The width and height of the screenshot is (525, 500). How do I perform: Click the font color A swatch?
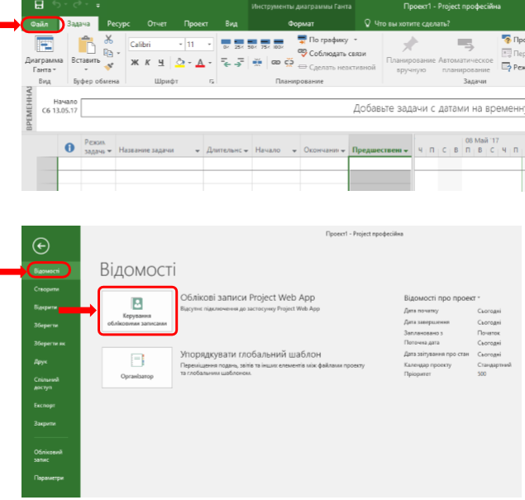pyautogui.click(x=200, y=63)
